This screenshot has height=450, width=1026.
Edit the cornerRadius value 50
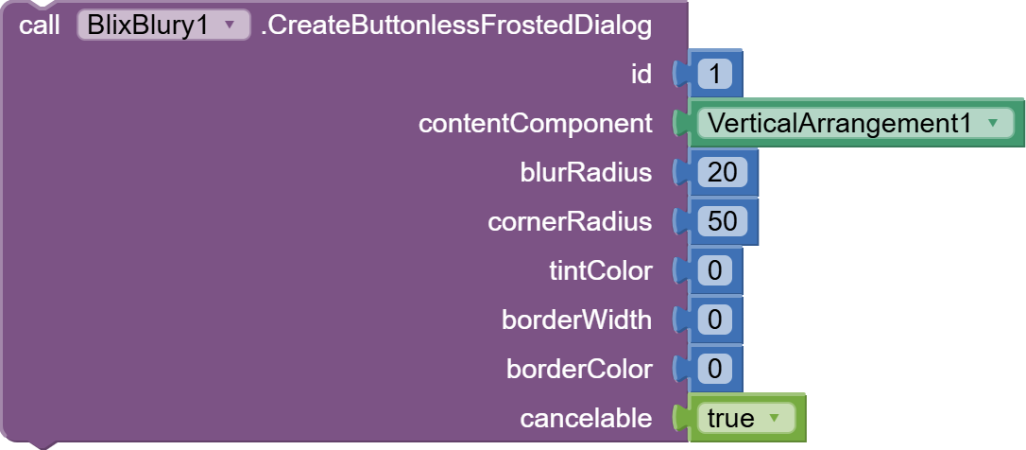click(x=723, y=221)
